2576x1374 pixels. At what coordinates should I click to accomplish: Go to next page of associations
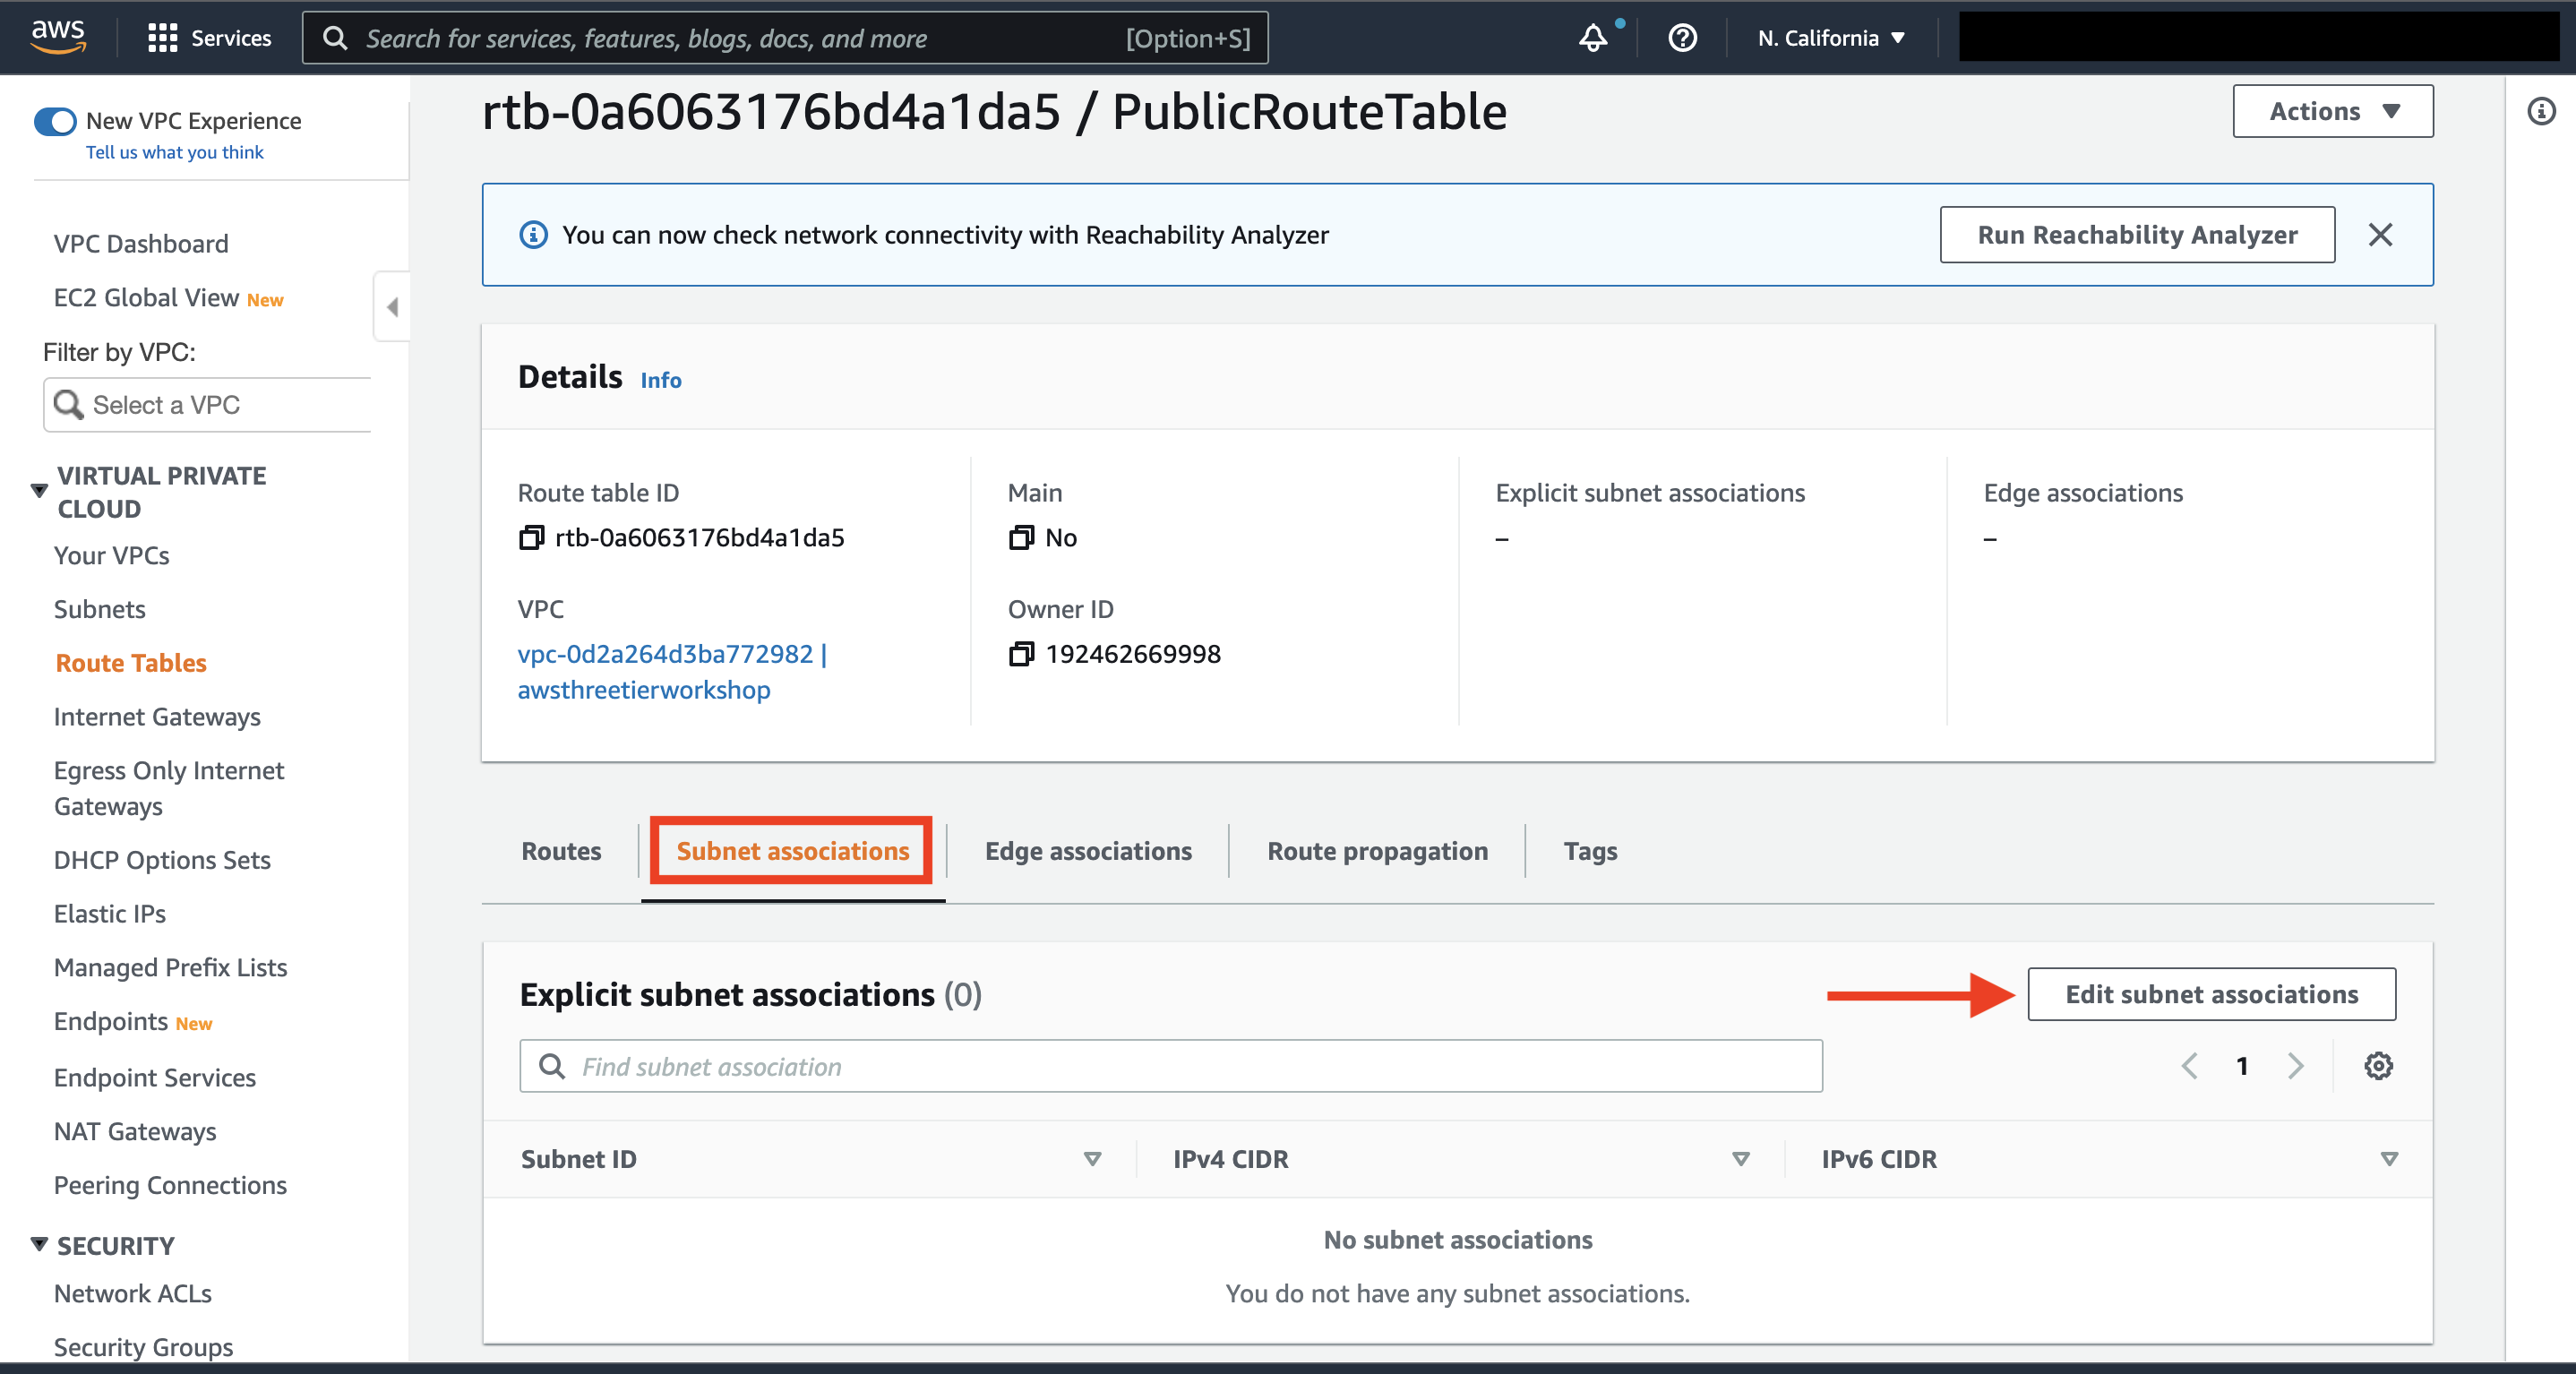pos(2295,1066)
